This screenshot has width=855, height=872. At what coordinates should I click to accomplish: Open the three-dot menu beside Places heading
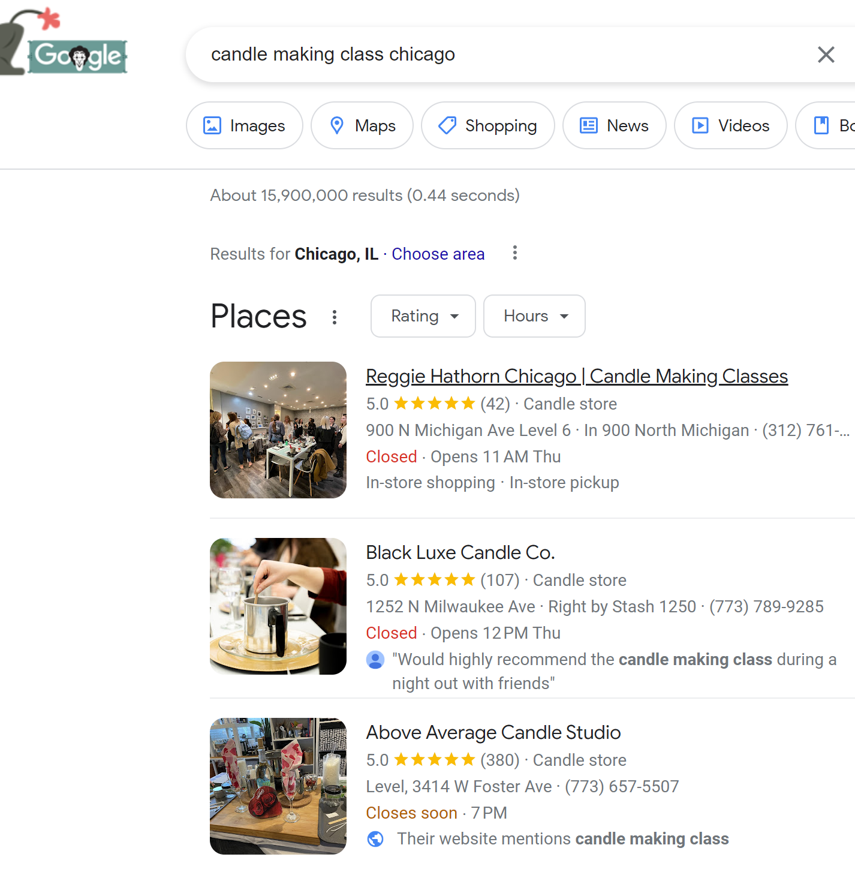[x=335, y=317]
